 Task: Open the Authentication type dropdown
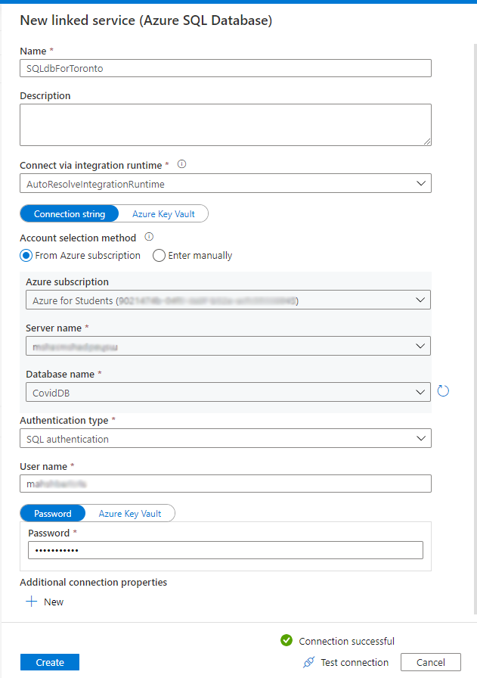225,439
